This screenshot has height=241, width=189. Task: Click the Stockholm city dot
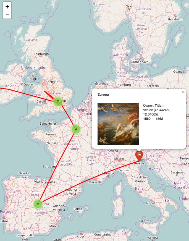click(175, 16)
